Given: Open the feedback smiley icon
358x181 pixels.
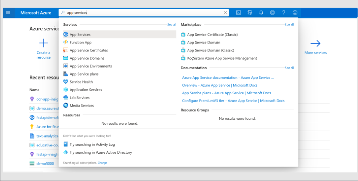Looking at the screenshot, I should 295,13.
